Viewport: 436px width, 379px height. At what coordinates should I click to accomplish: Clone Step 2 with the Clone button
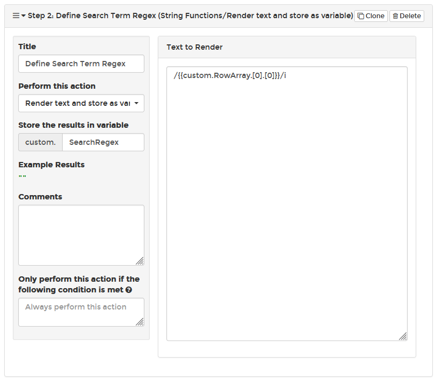coord(371,16)
